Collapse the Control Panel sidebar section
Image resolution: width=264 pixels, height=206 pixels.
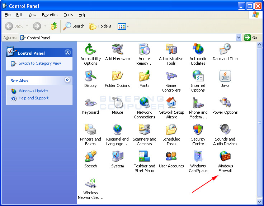pos(67,53)
